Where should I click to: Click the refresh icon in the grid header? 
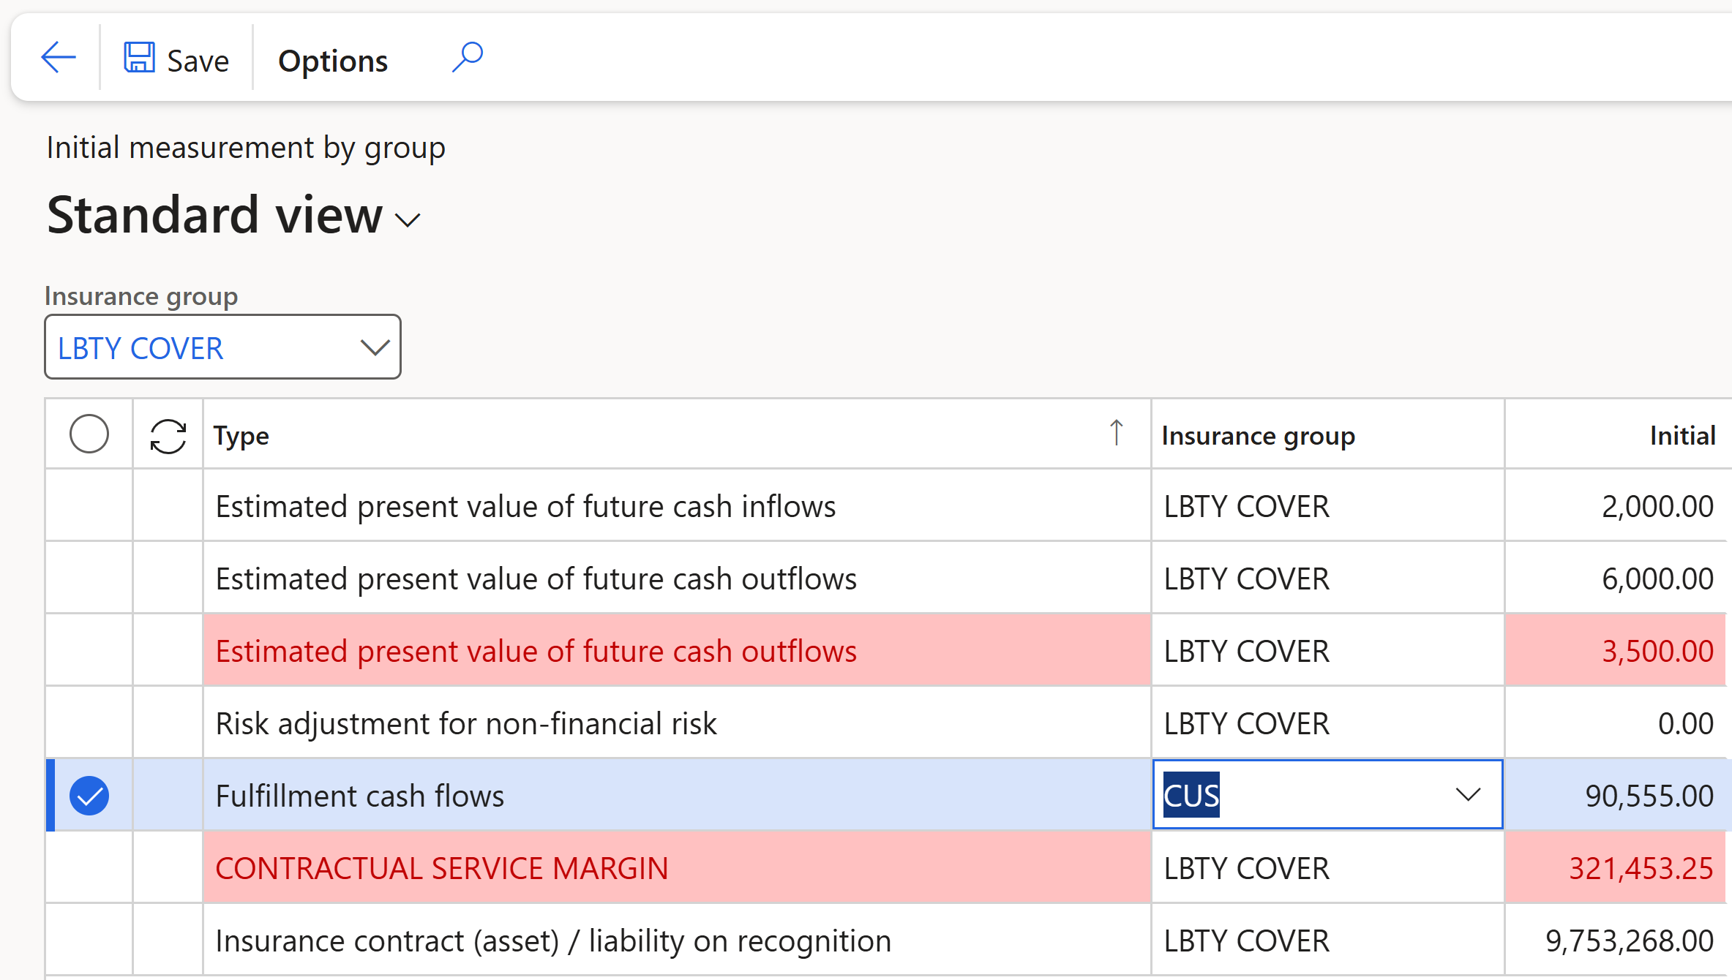pos(167,434)
